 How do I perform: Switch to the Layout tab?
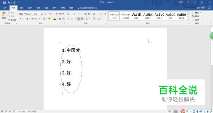coord(38,8)
